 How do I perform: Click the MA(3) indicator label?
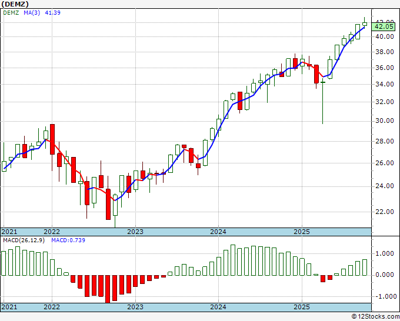click(32, 12)
